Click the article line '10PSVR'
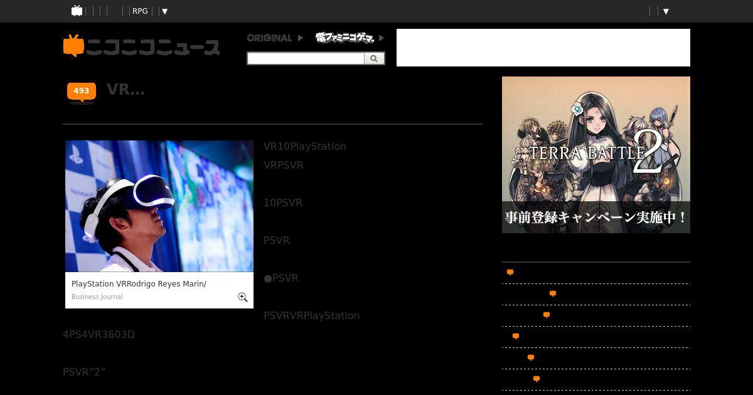Image resolution: width=753 pixels, height=395 pixels. point(283,203)
